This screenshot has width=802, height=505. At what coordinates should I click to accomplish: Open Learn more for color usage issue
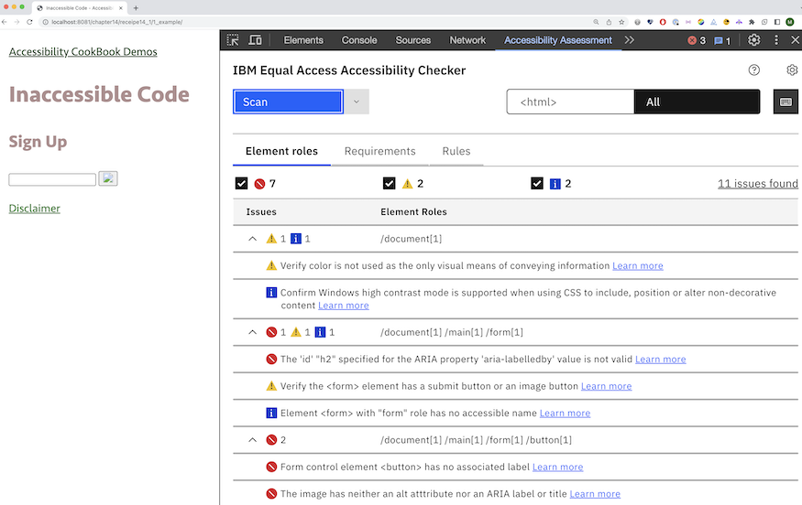[638, 265]
